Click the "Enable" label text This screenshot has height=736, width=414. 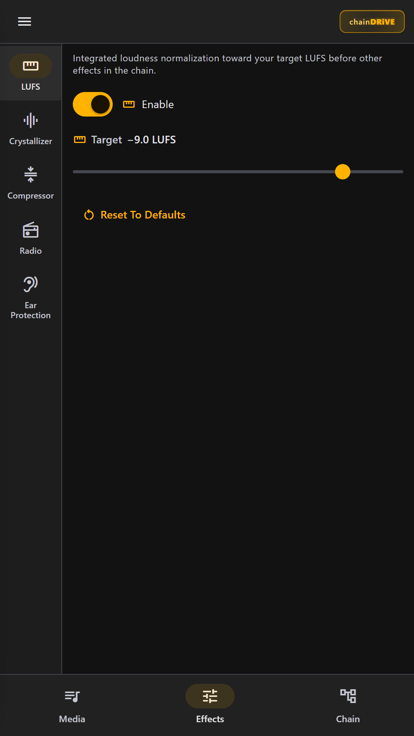click(x=158, y=105)
